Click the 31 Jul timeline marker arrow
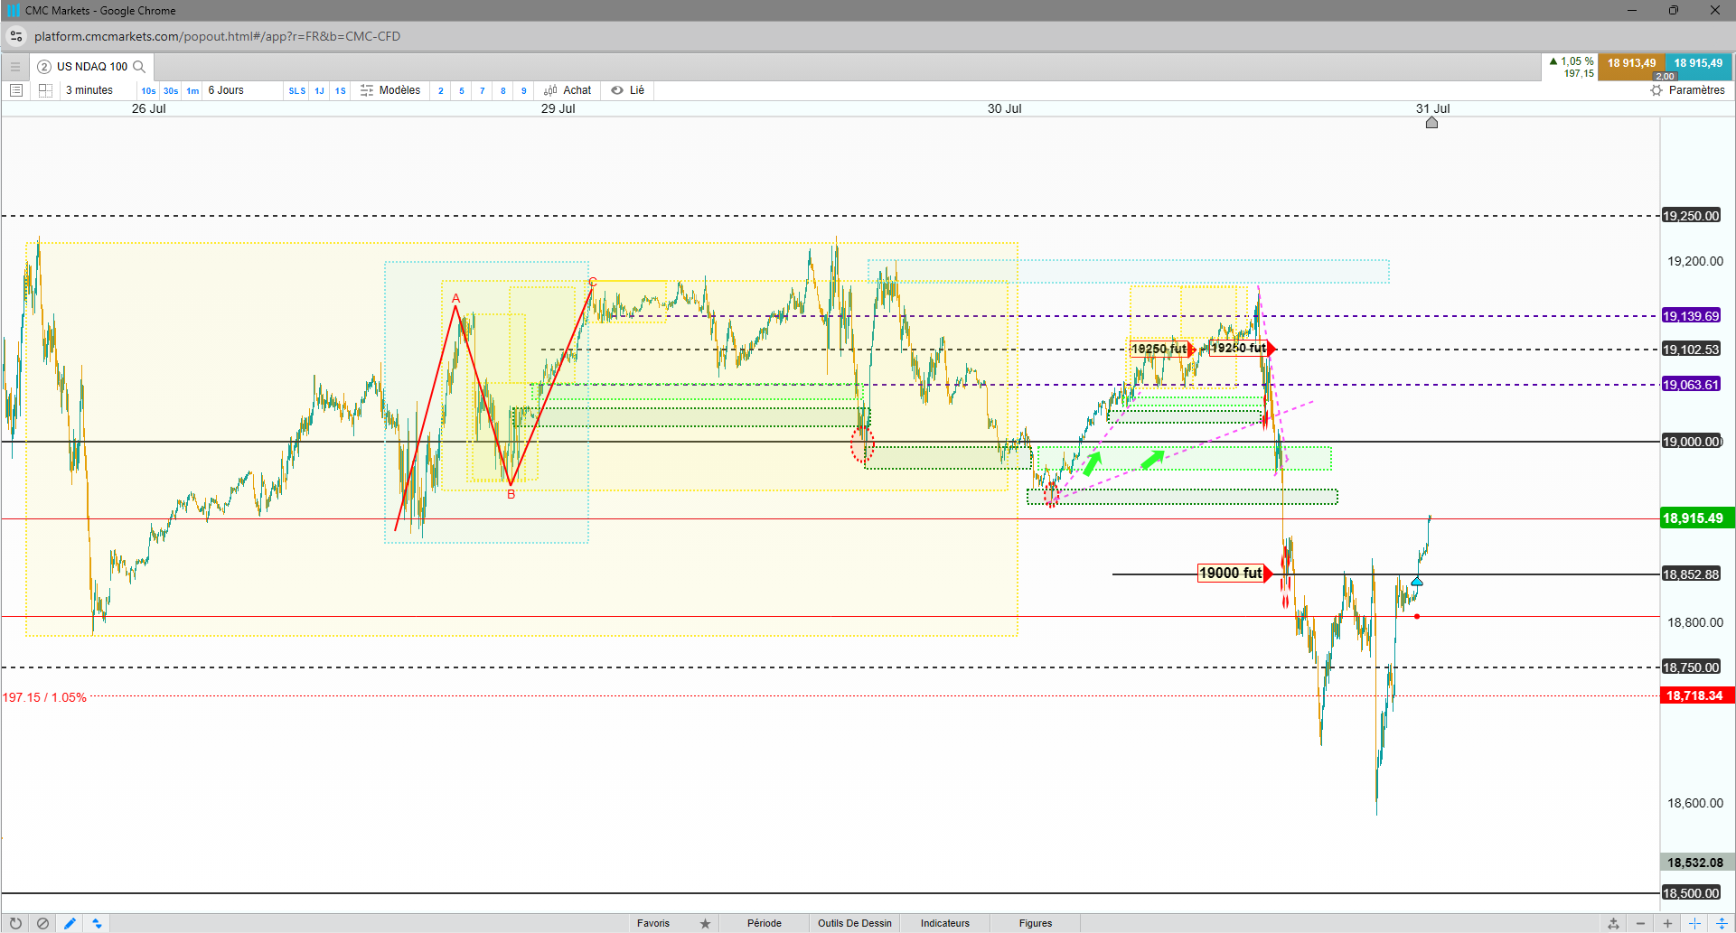Viewport: 1736px width, 933px height. (1431, 122)
